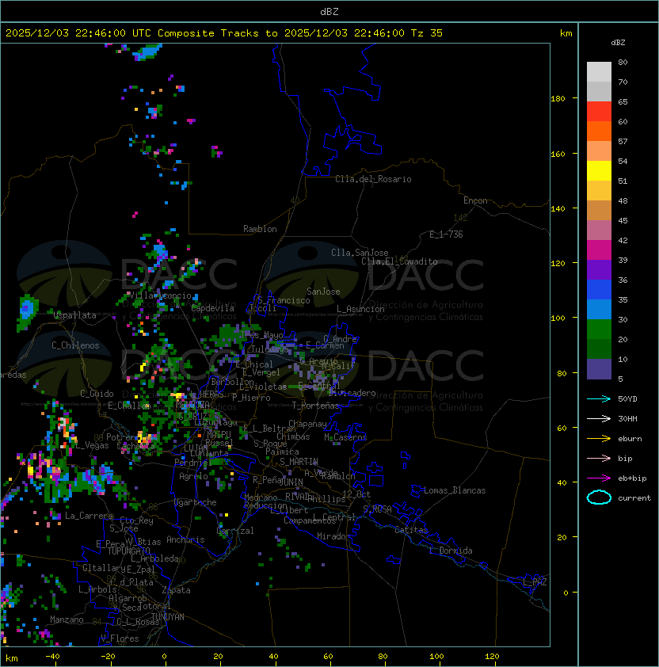Click the 'E_1-736' map label
Viewport: 659px width, 667px height.
click(x=446, y=234)
